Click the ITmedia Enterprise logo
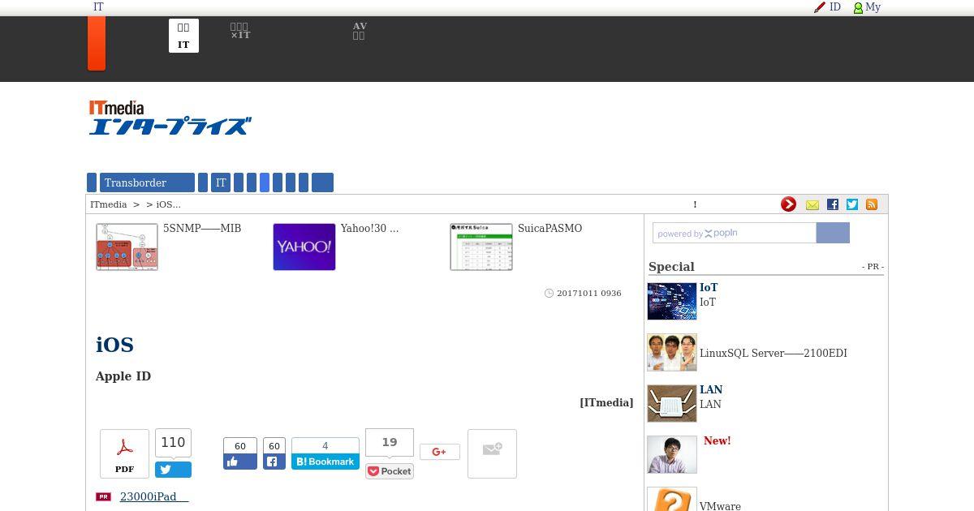The height and width of the screenshot is (511, 974). pyautogui.click(x=170, y=118)
